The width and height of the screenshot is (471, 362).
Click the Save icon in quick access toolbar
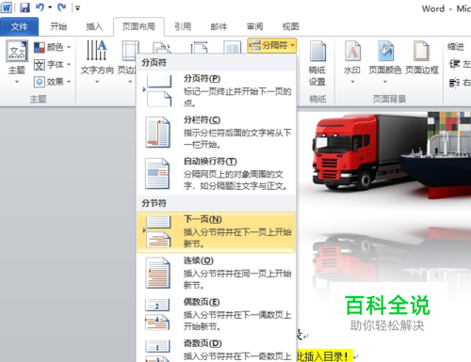tap(24, 8)
